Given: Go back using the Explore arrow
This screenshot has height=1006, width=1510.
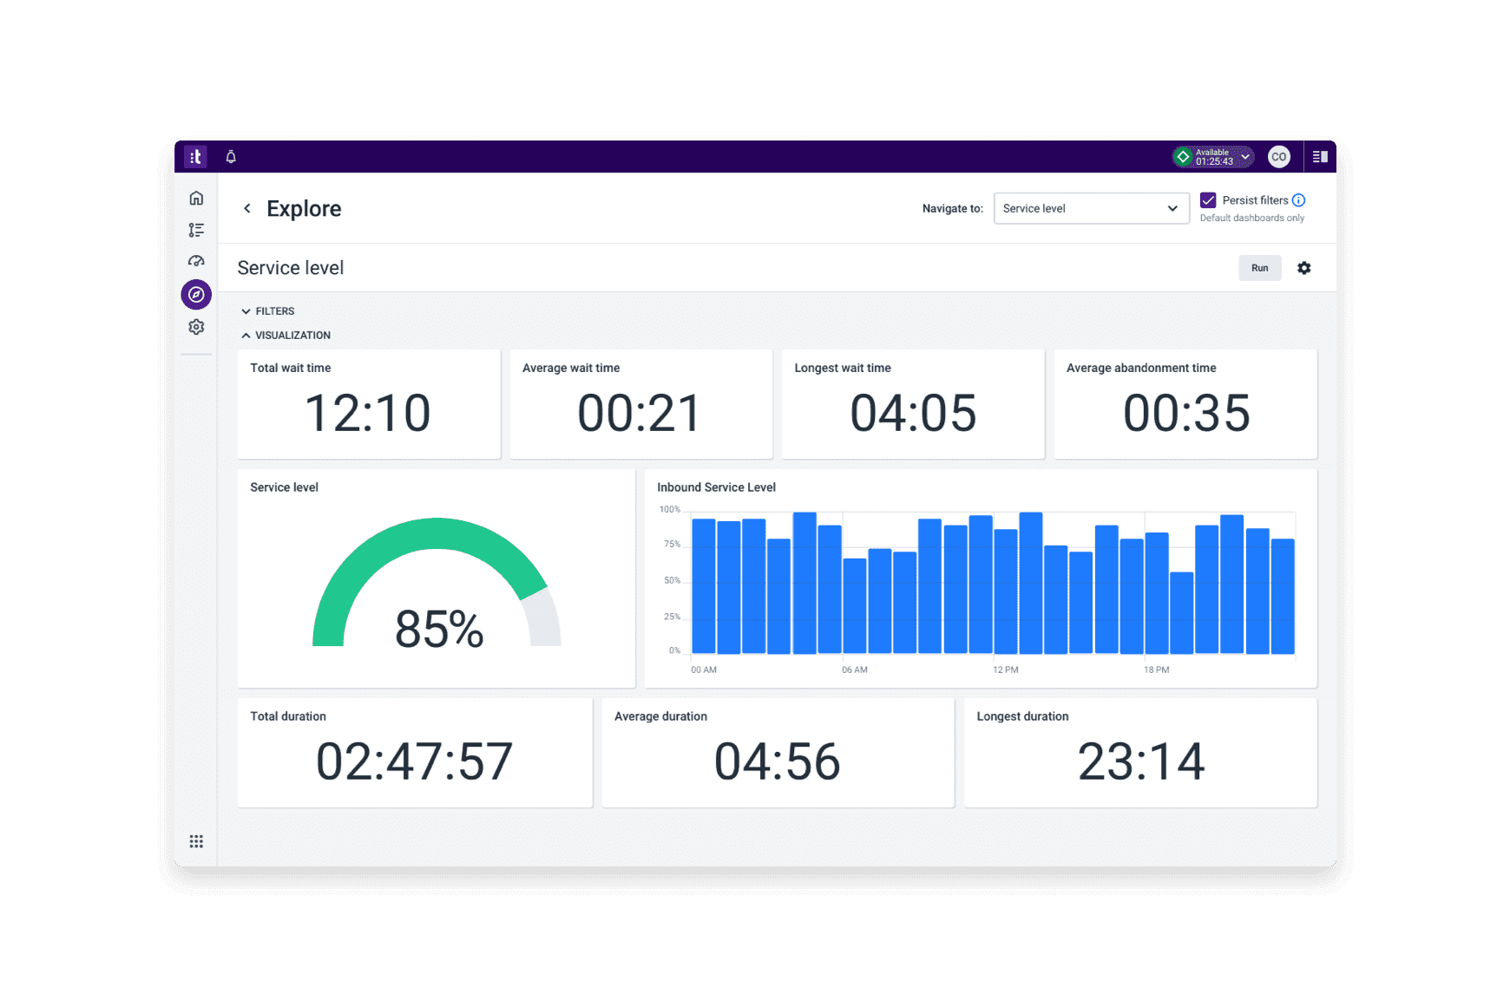Looking at the screenshot, I should click(x=247, y=208).
